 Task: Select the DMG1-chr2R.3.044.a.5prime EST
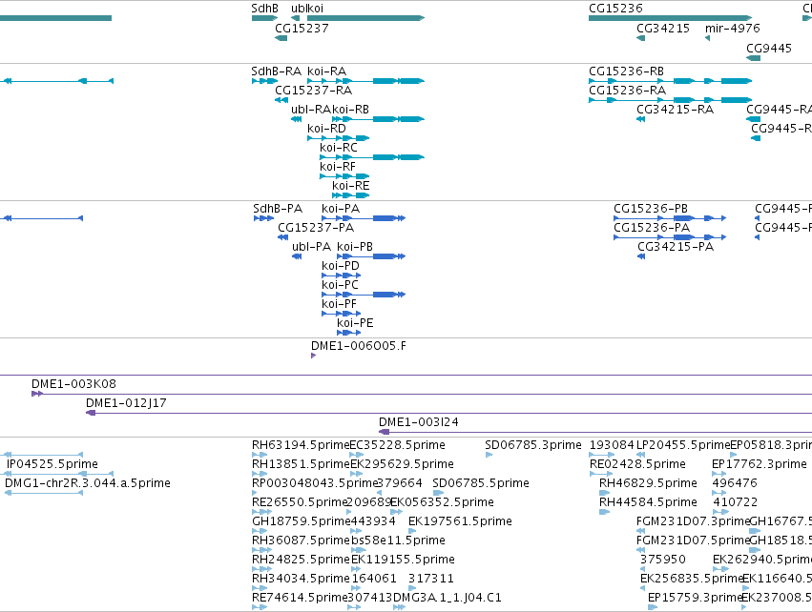pyautogui.click(x=44, y=493)
